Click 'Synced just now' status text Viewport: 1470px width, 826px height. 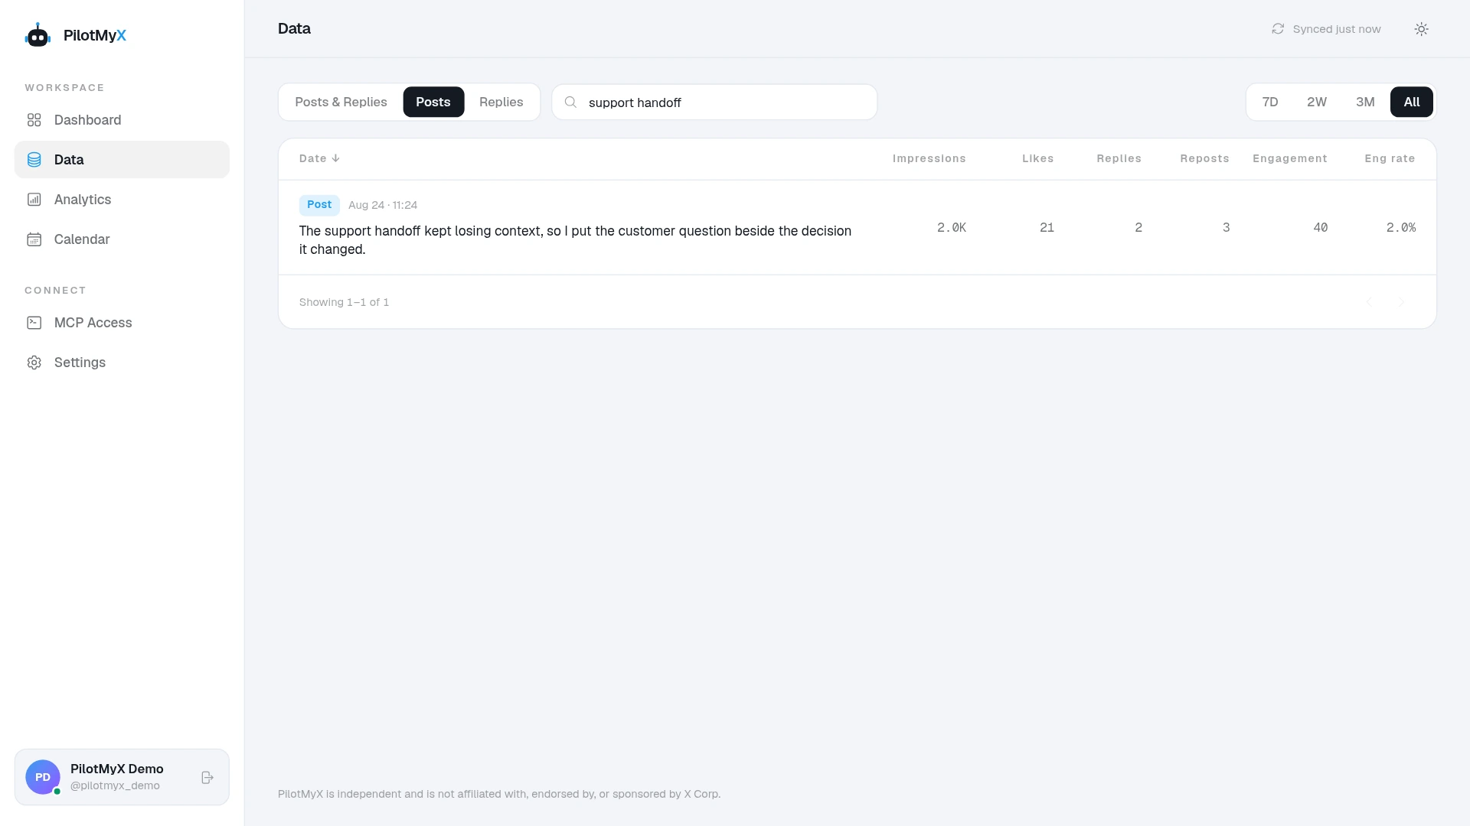point(1337,29)
